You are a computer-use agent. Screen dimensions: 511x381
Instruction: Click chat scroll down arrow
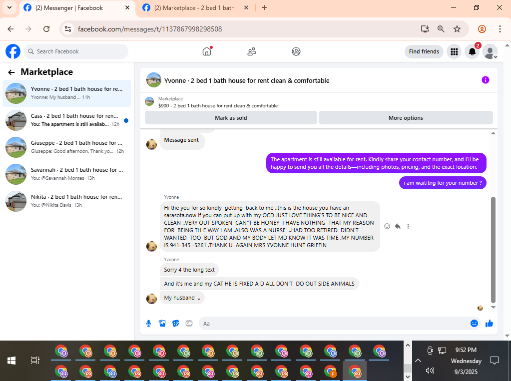pyautogui.click(x=493, y=307)
